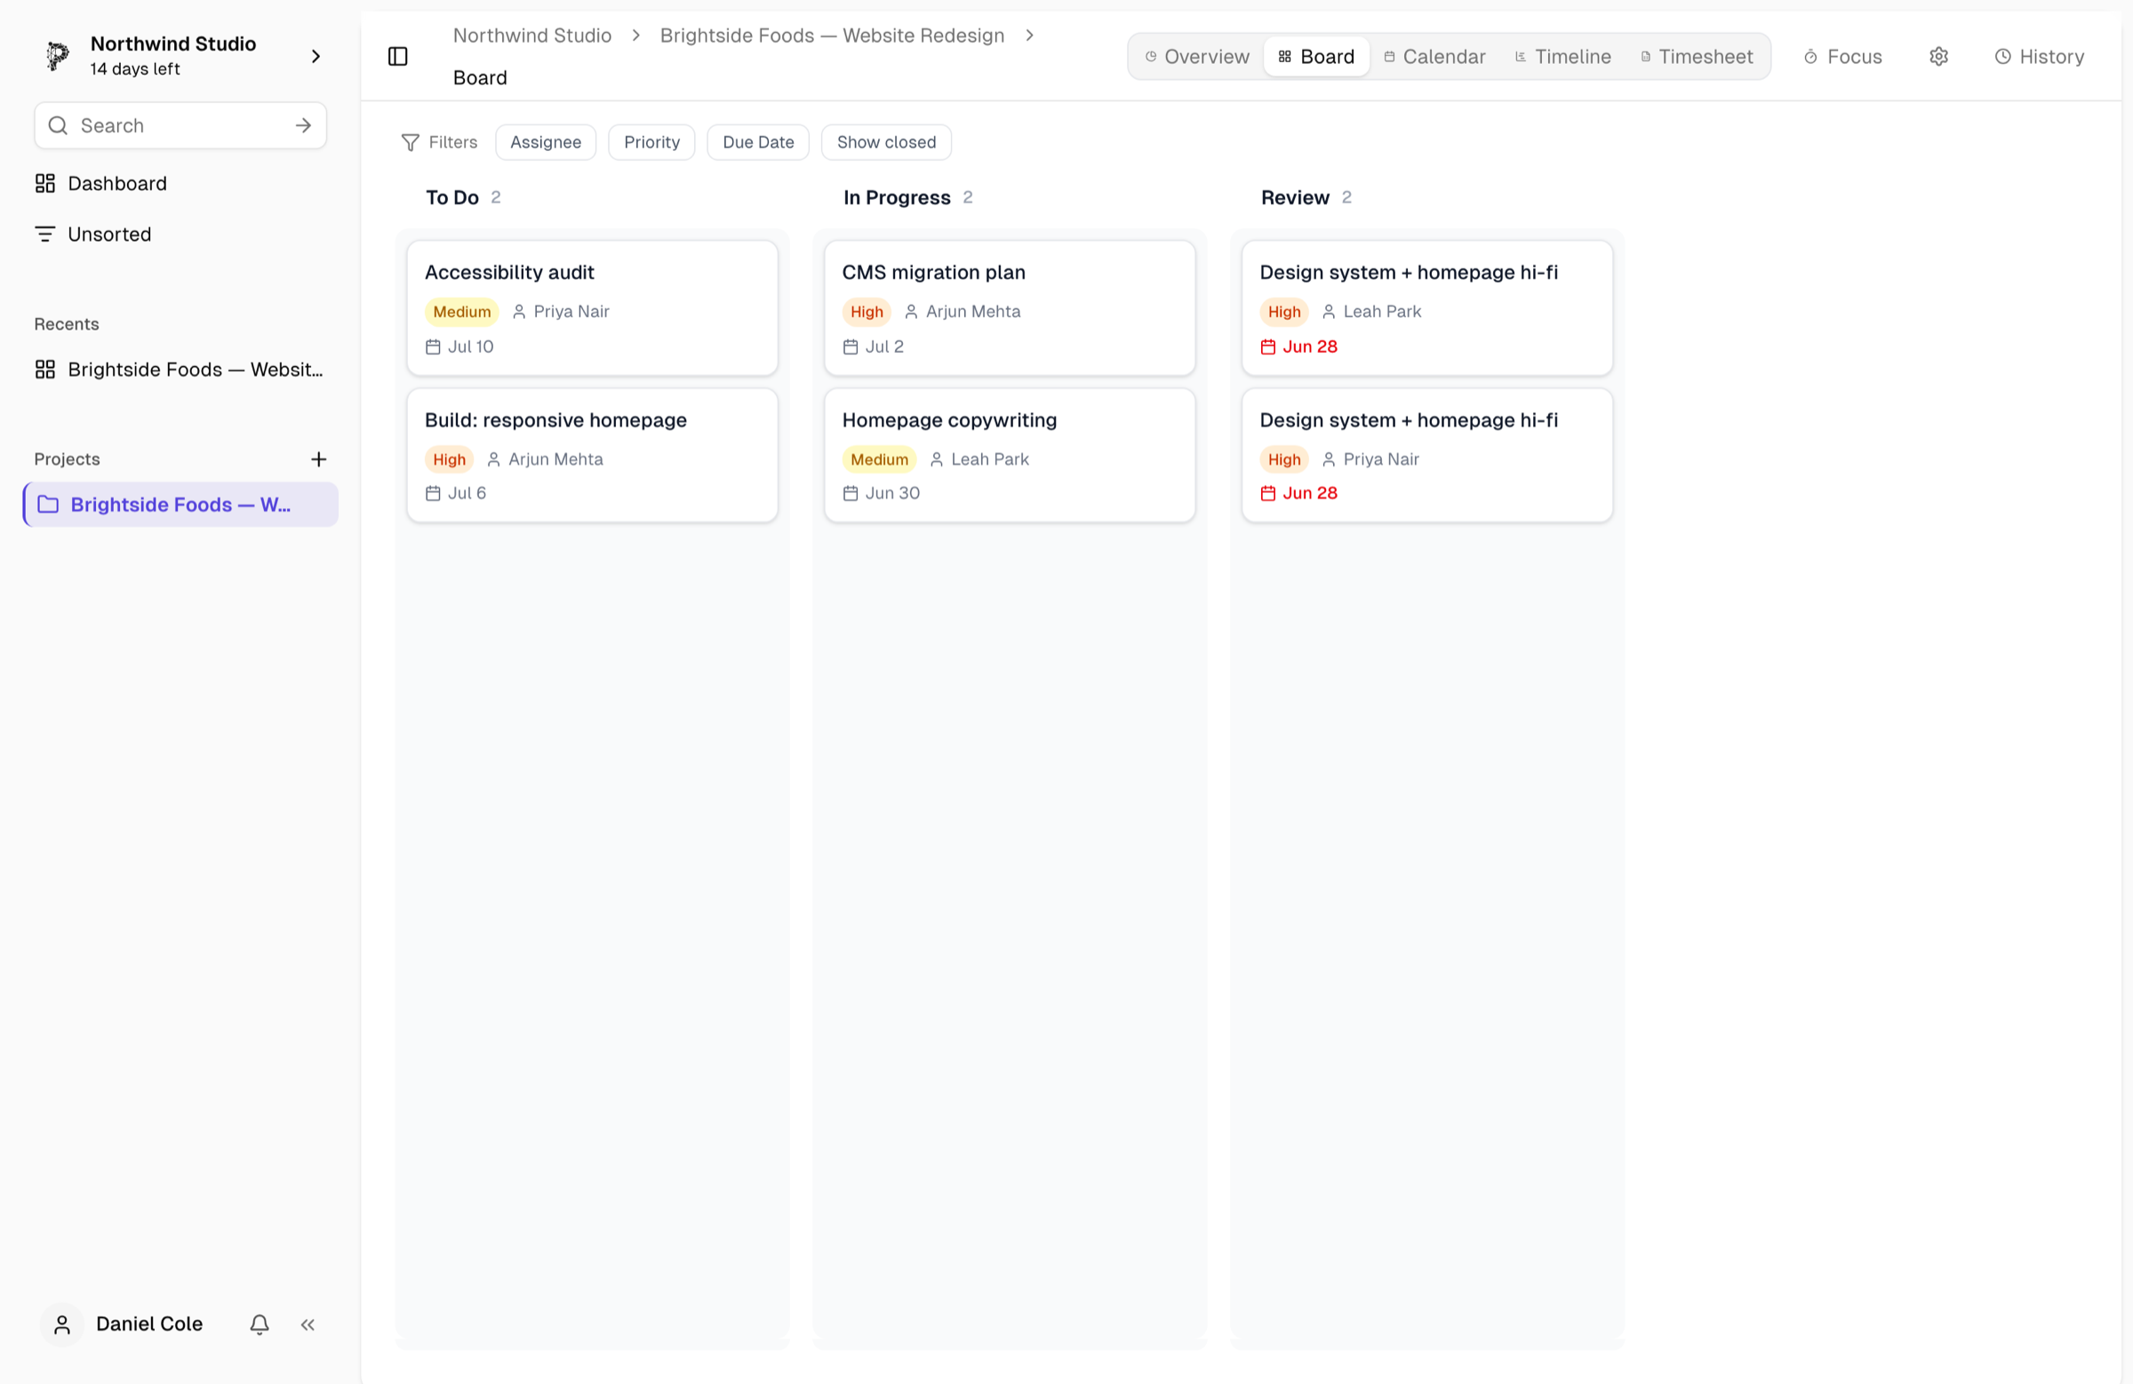Click the breadcrumb chevron after Website Redesign
Image resolution: width=2133 pixels, height=1384 pixels.
[1030, 35]
